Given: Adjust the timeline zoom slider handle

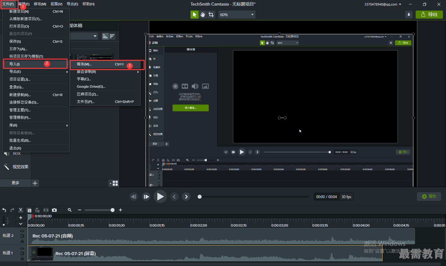Looking at the screenshot, I should pos(112,210).
